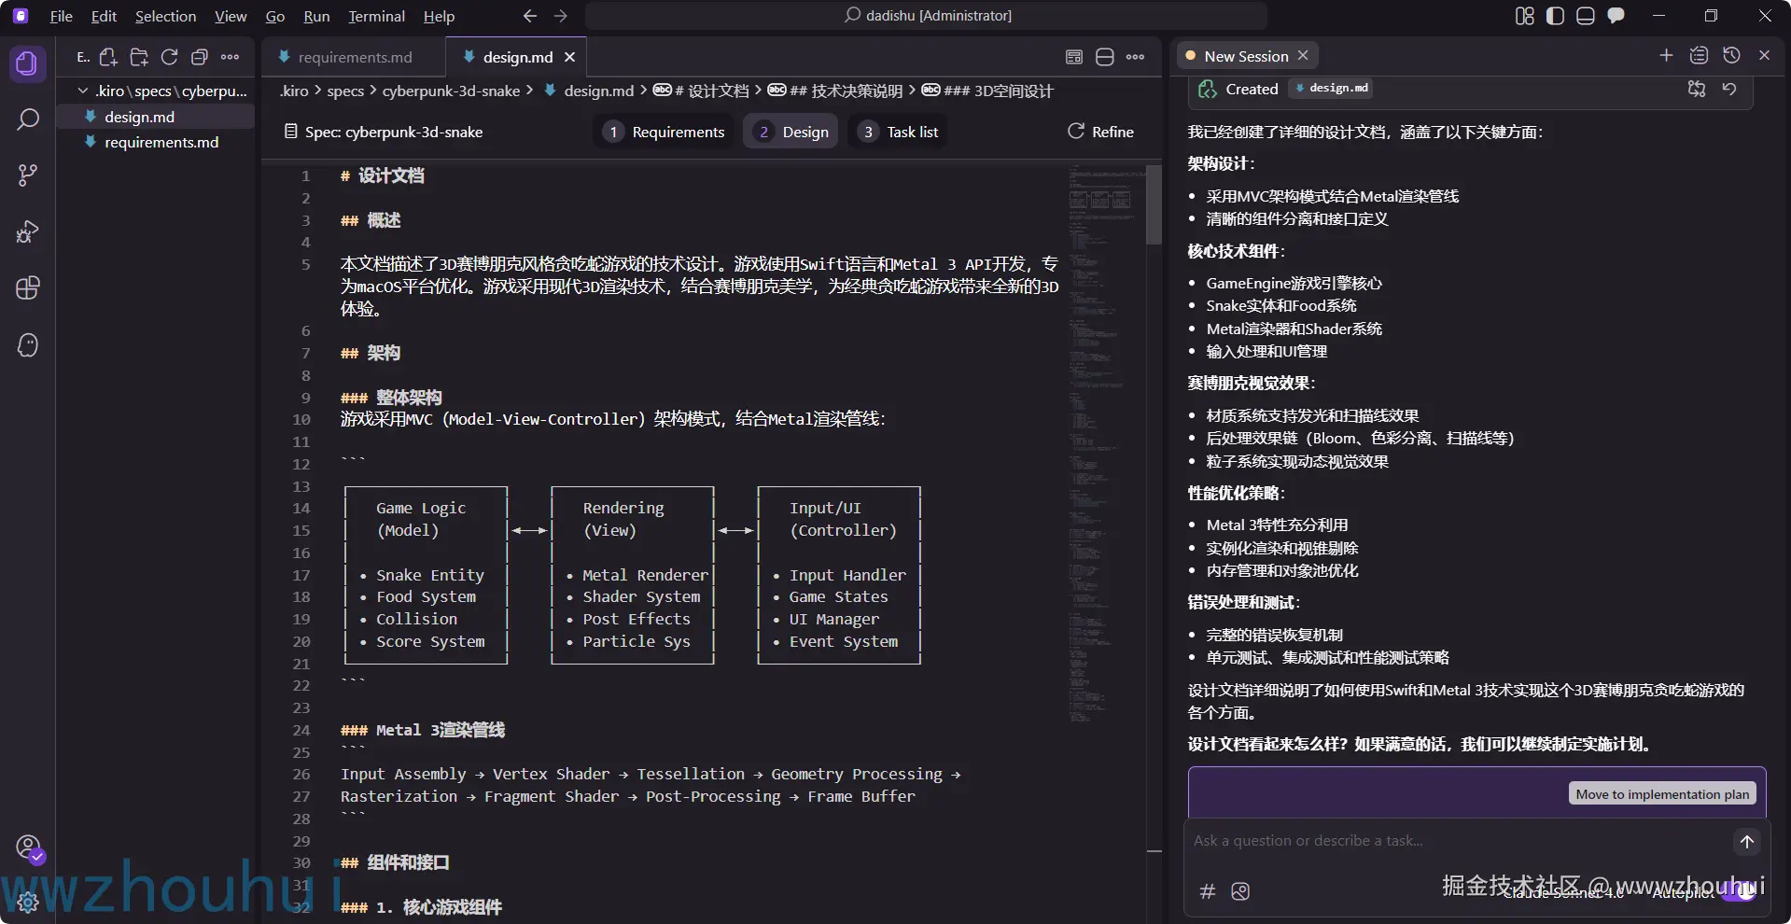
Task: Toggle primary side bar visibility
Action: pos(1555,16)
